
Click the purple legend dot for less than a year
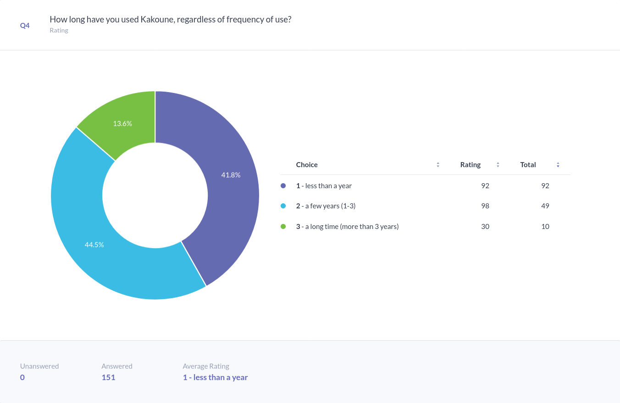(x=283, y=186)
